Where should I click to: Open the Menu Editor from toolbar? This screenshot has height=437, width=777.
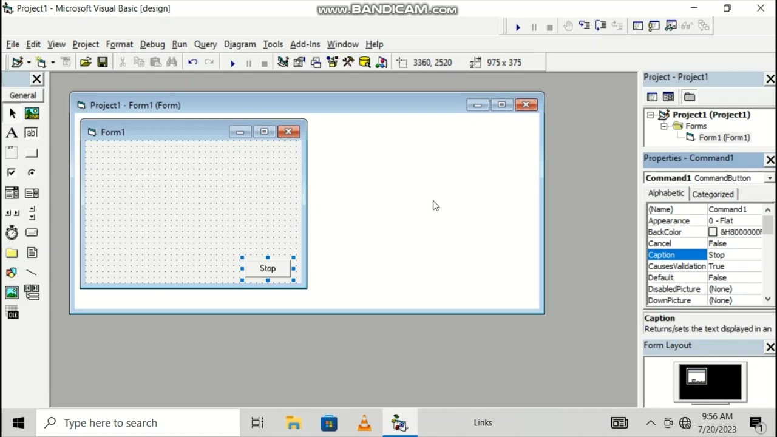[x=66, y=63]
